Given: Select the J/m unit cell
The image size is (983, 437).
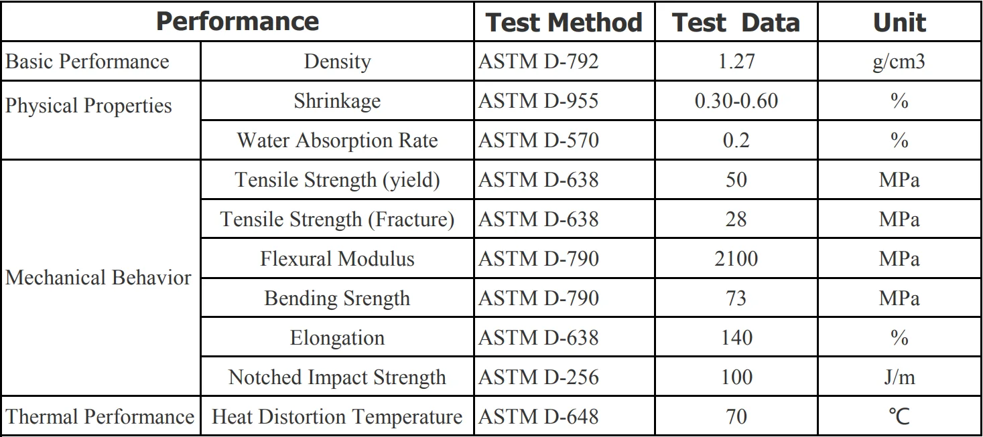Looking at the screenshot, I should click(x=899, y=377).
